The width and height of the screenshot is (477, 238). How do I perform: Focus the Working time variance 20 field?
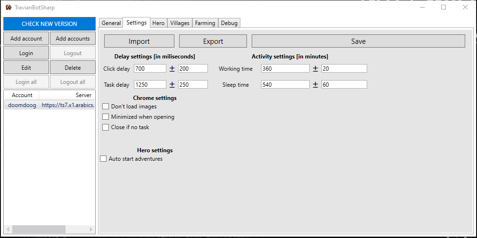coord(344,68)
